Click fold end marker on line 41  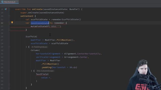pos(9,88)
